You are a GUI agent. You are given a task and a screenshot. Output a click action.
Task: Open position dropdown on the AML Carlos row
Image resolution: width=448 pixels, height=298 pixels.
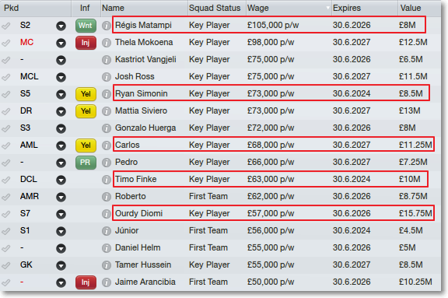pyautogui.click(x=61, y=145)
